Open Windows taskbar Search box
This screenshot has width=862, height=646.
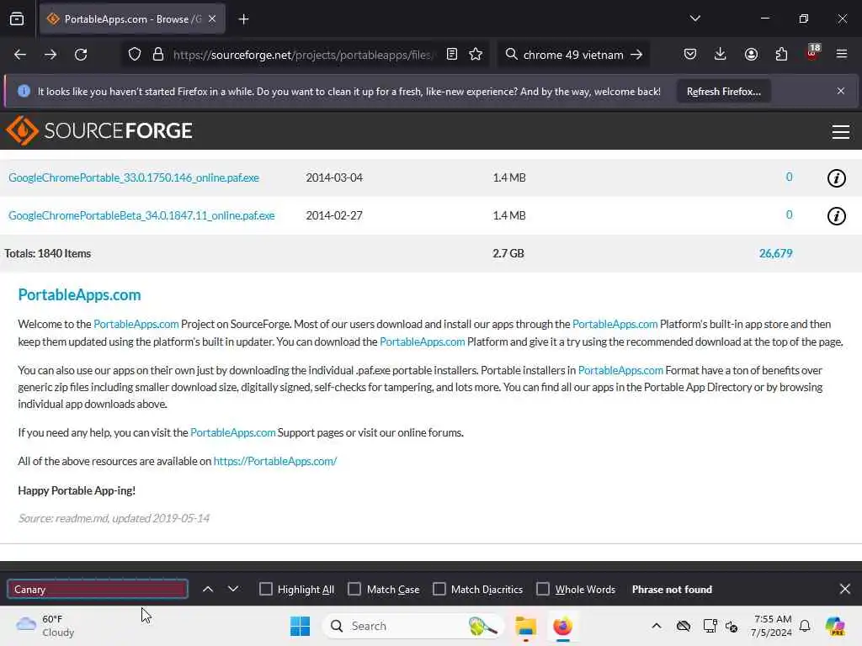412,626
